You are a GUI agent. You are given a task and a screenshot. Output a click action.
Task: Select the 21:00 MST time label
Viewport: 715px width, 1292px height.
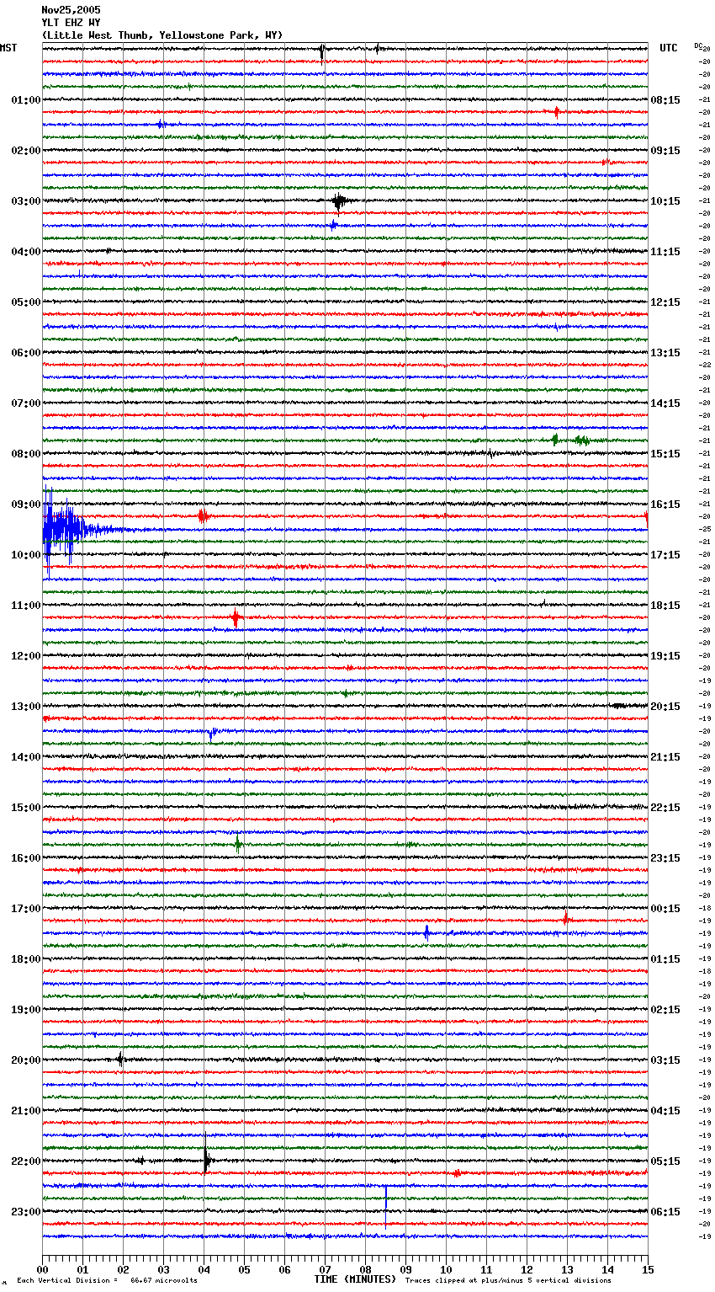tap(25, 1111)
